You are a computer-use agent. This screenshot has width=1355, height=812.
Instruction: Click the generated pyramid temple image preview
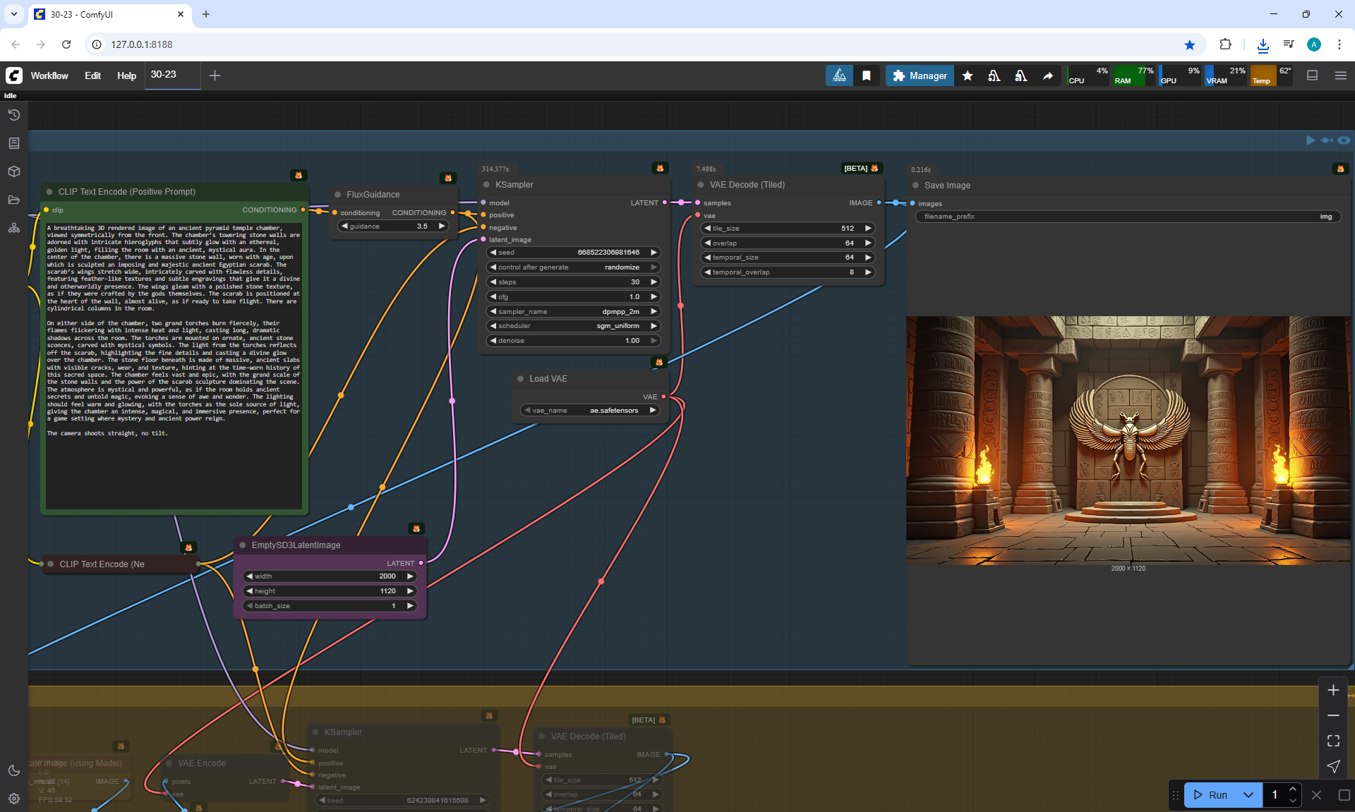(1128, 440)
